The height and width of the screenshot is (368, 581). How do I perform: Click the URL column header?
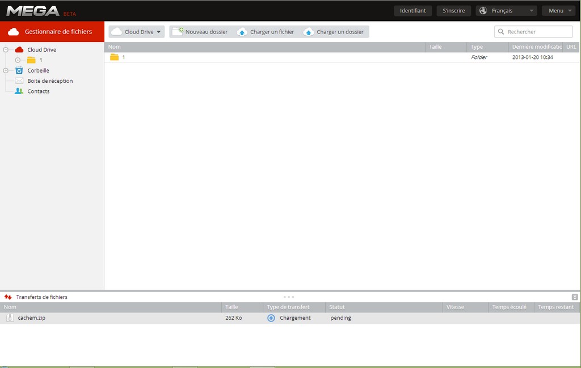pos(571,46)
